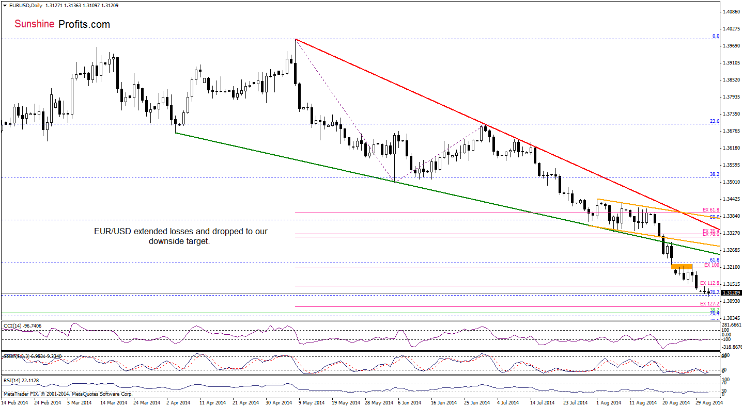The height and width of the screenshot is (407, 742).
Task: Click the EX 61.8 expansion level label
Action: click(x=711, y=210)
